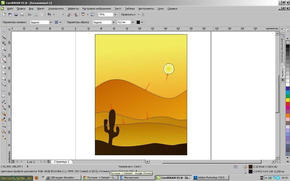Image resolution: width=290 pixels, height=181 pixels.
Task: Select the Text tool
Action: (3, 90)
